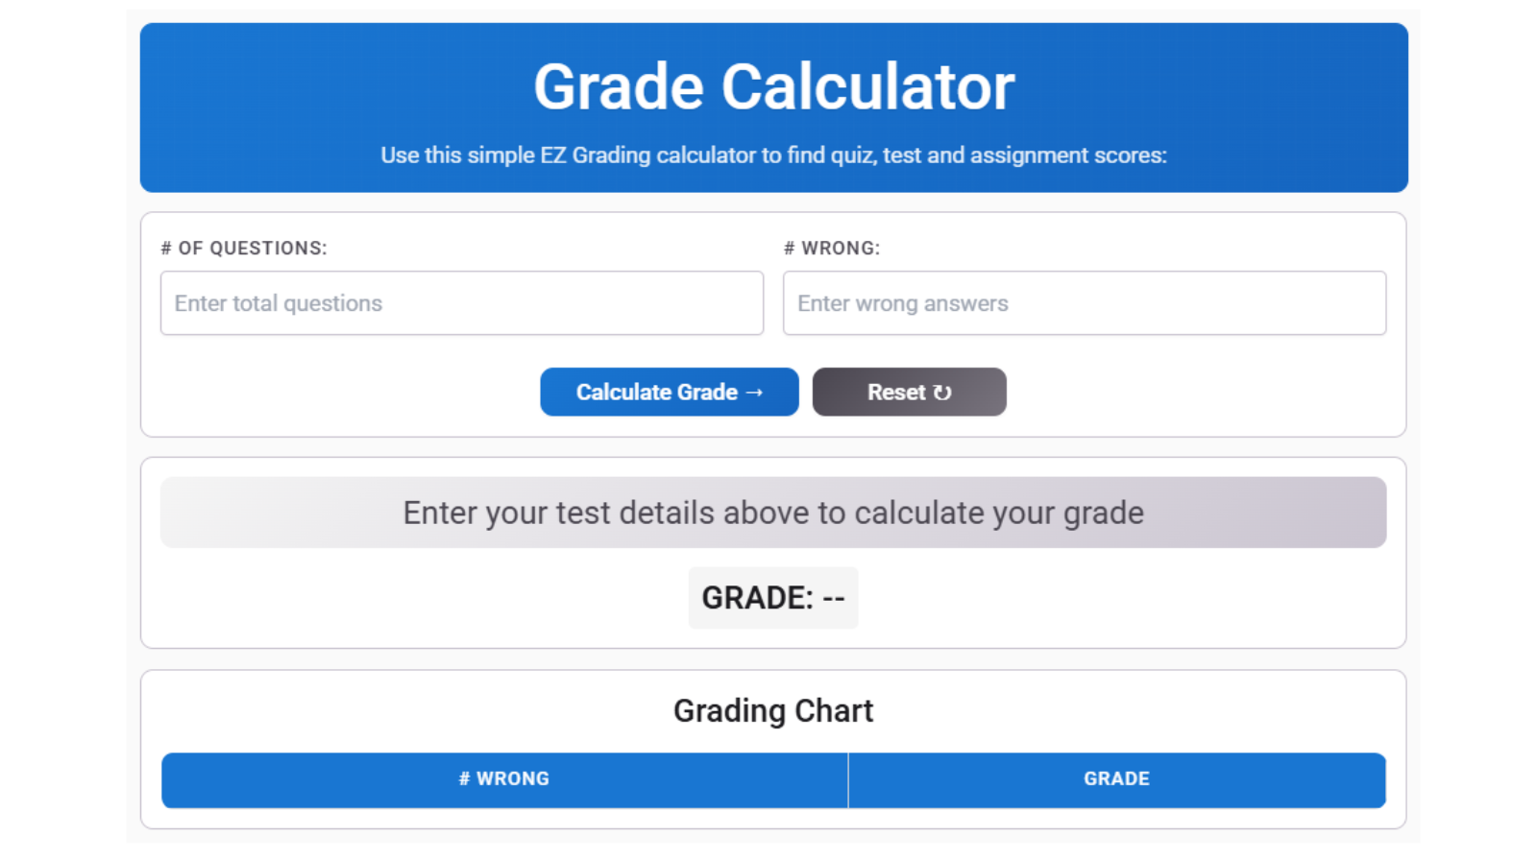Focus the 'Enter total questions' input field
The image size is (1537, 860).
coord(461,303)
